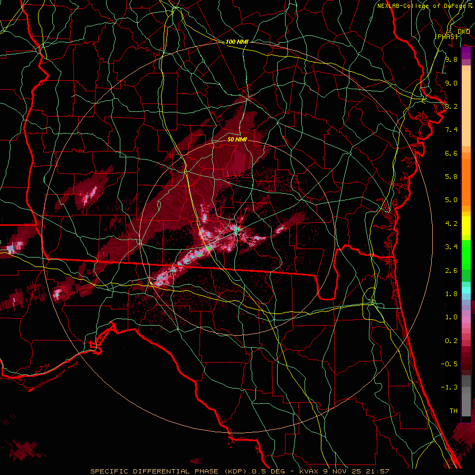Click the DKD product label in the legend
475x475 pixels.
click(x=464, y=32)
